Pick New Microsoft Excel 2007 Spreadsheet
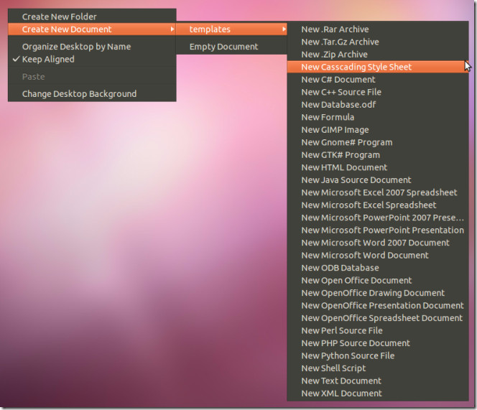Image resolution: width=477 pixels, height=410 pixels. 378,192
